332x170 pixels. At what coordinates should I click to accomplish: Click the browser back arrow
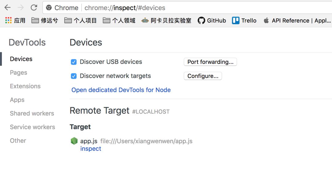(7, 8)
